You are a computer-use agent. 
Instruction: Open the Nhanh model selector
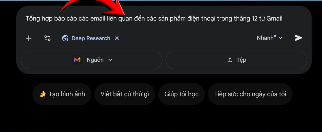(270, 38)
